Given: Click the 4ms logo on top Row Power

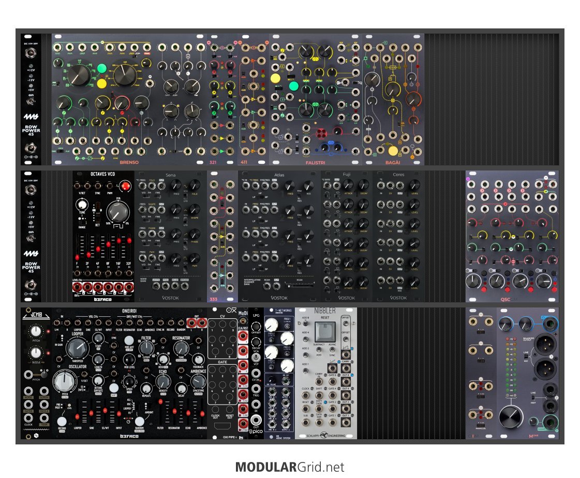Looking at the screenshot, I should tap(31, 117).
